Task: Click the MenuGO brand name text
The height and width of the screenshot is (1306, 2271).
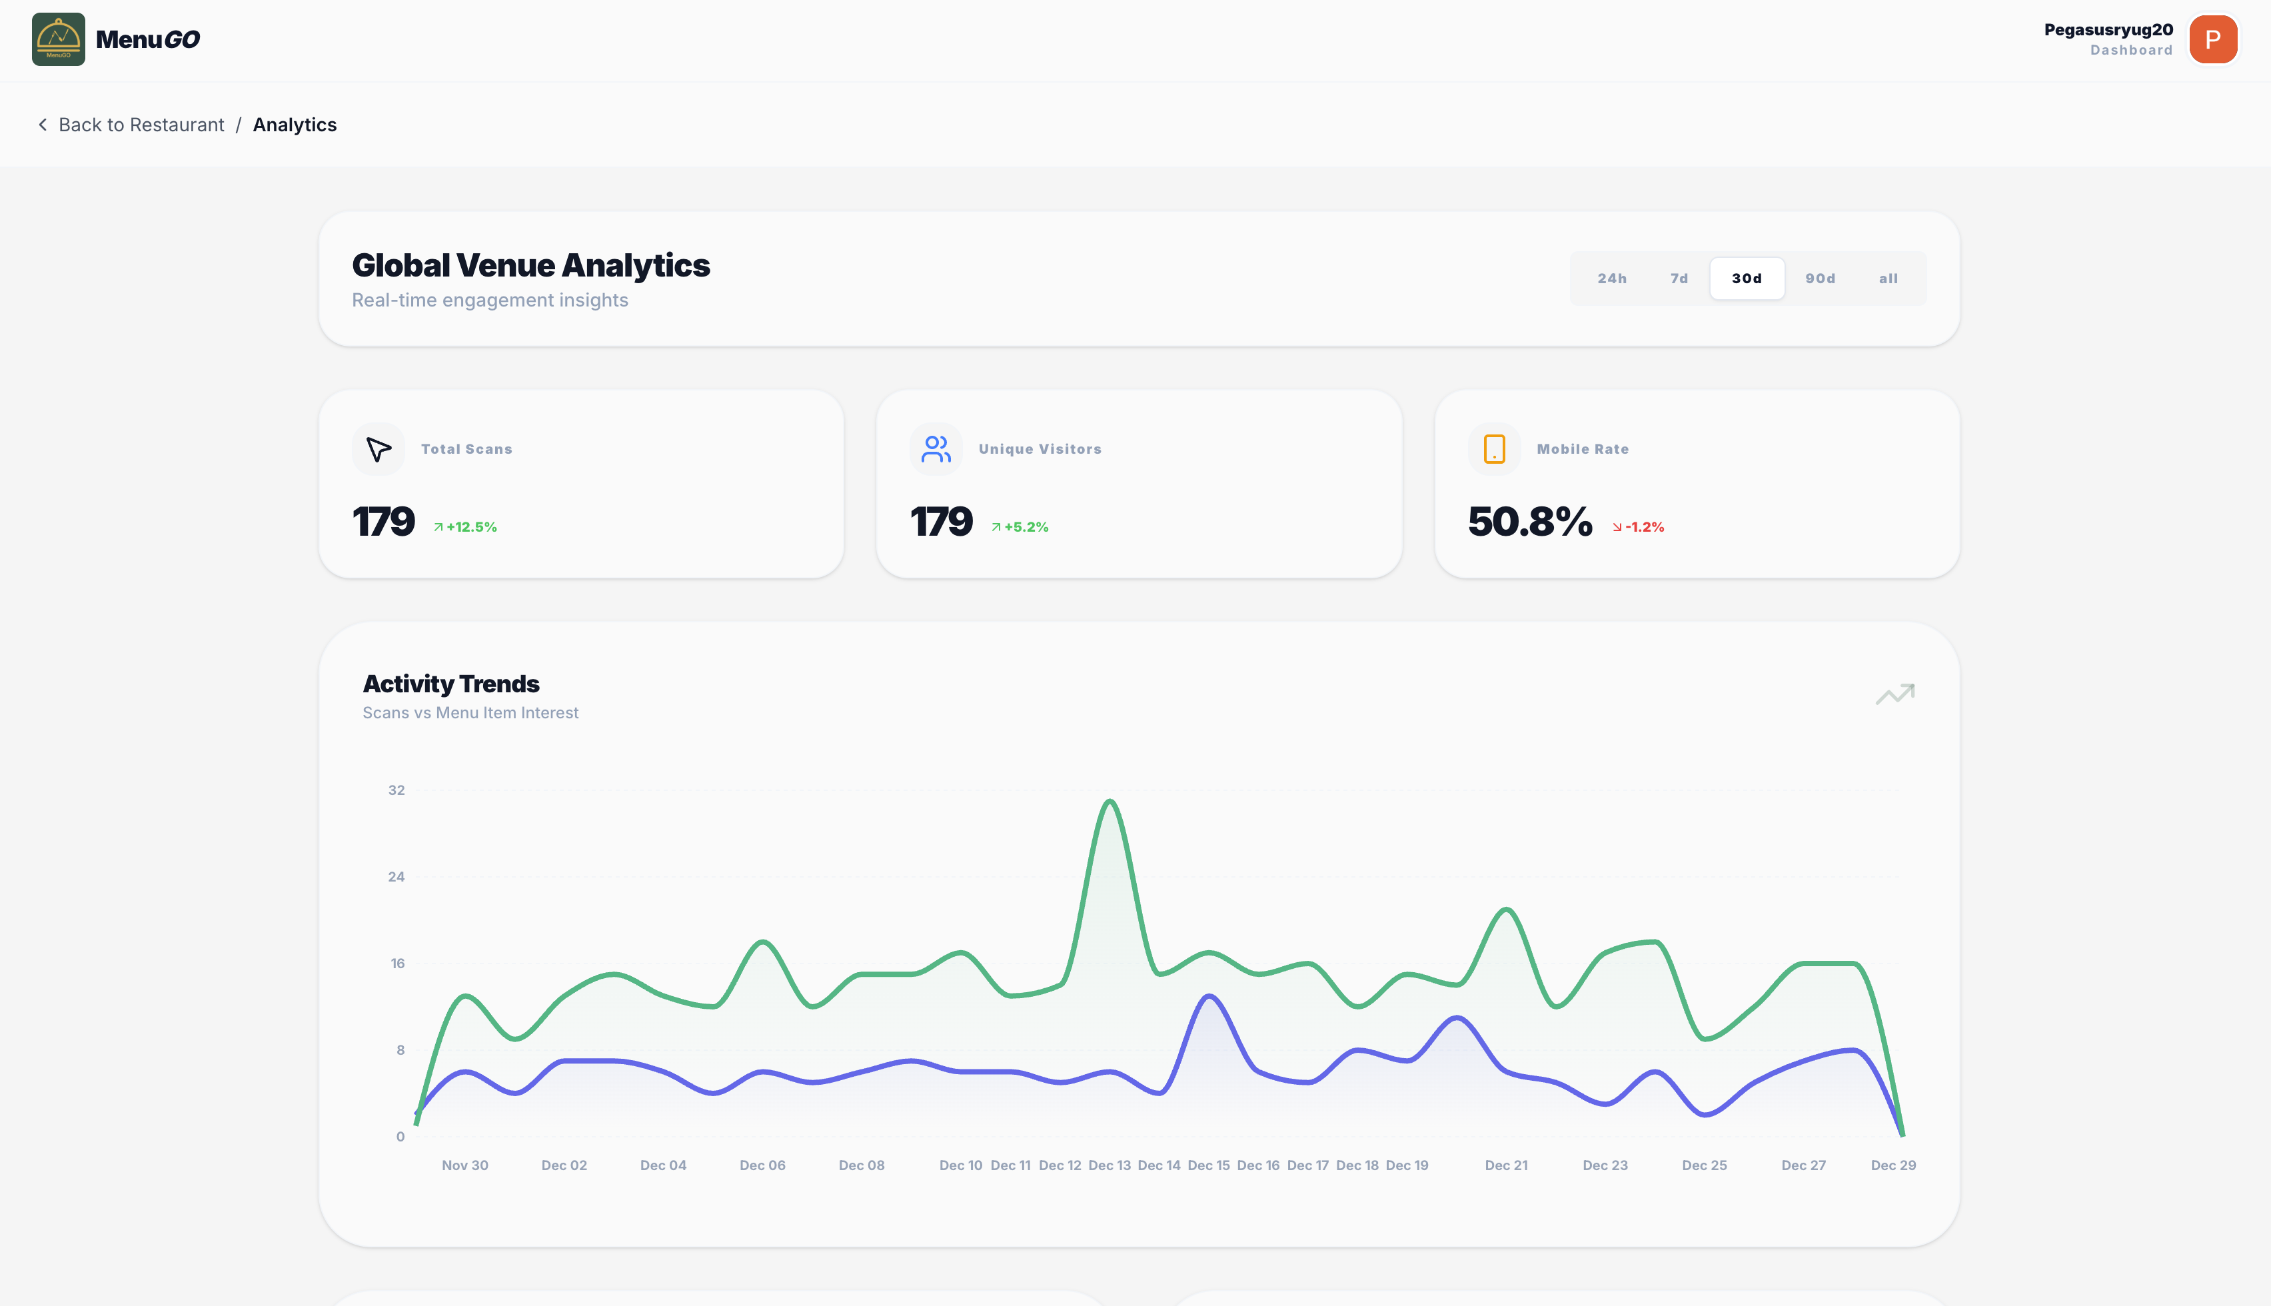Action: click(x=148, y=39)
